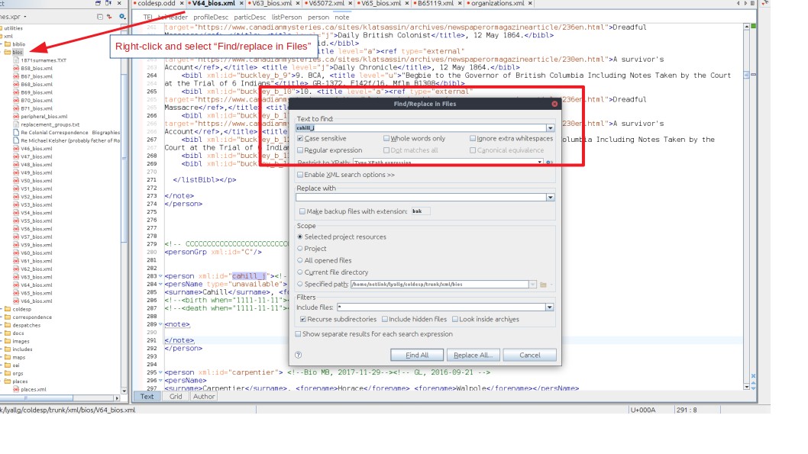Image resolution: width=808 pixels, height=454 pixels.
Task: Expand the Replace with dropdown
Action: tap(550, 198)
